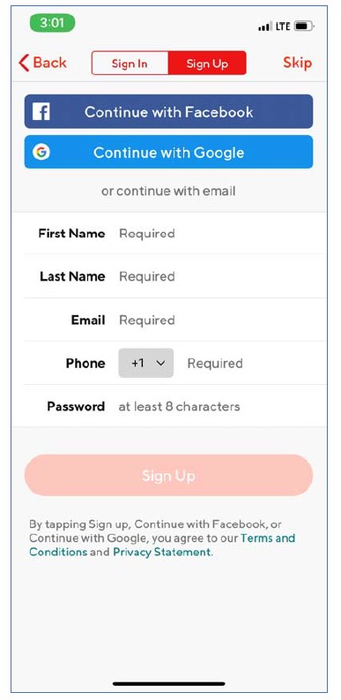341x700 pixels.
Task: Select the Sign Up tab
Action: pos(207,63)
